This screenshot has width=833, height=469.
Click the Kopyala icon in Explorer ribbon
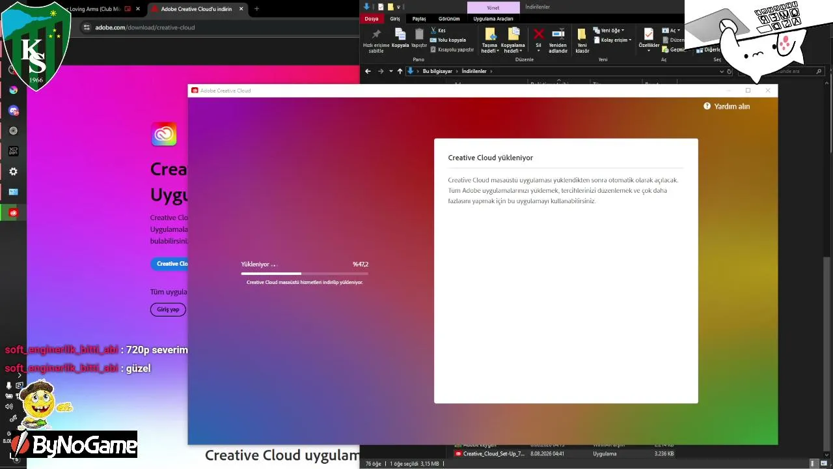[x=400, y=35]
